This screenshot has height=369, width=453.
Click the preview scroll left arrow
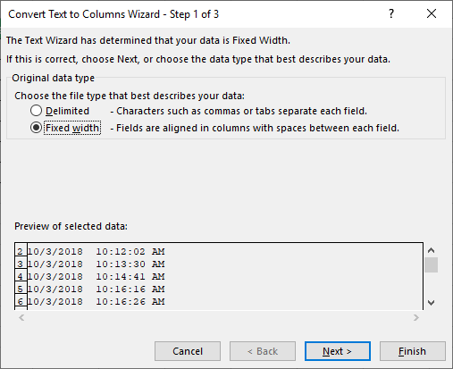pos(21,318)
